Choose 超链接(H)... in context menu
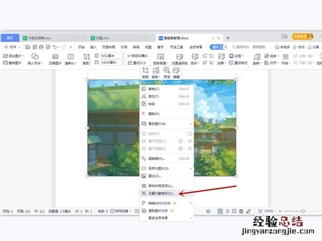This screenshot has height=241, width=322. tap(166, 159)
